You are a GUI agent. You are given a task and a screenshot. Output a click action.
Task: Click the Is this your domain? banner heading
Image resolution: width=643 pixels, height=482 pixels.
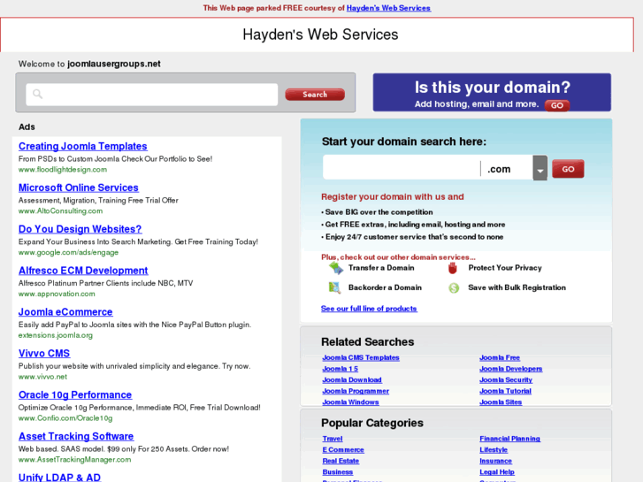pyautogui.click(x=493, y=88)
